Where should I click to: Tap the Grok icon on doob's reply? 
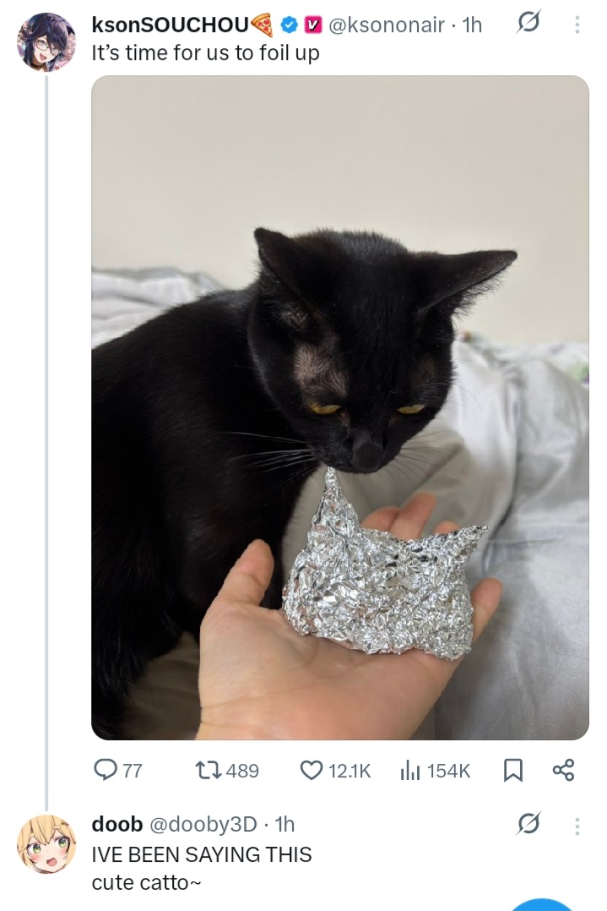point(528,824)
